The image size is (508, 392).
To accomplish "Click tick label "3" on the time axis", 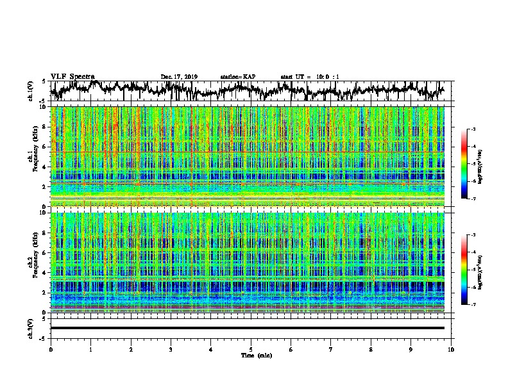I will coord(171,350).
